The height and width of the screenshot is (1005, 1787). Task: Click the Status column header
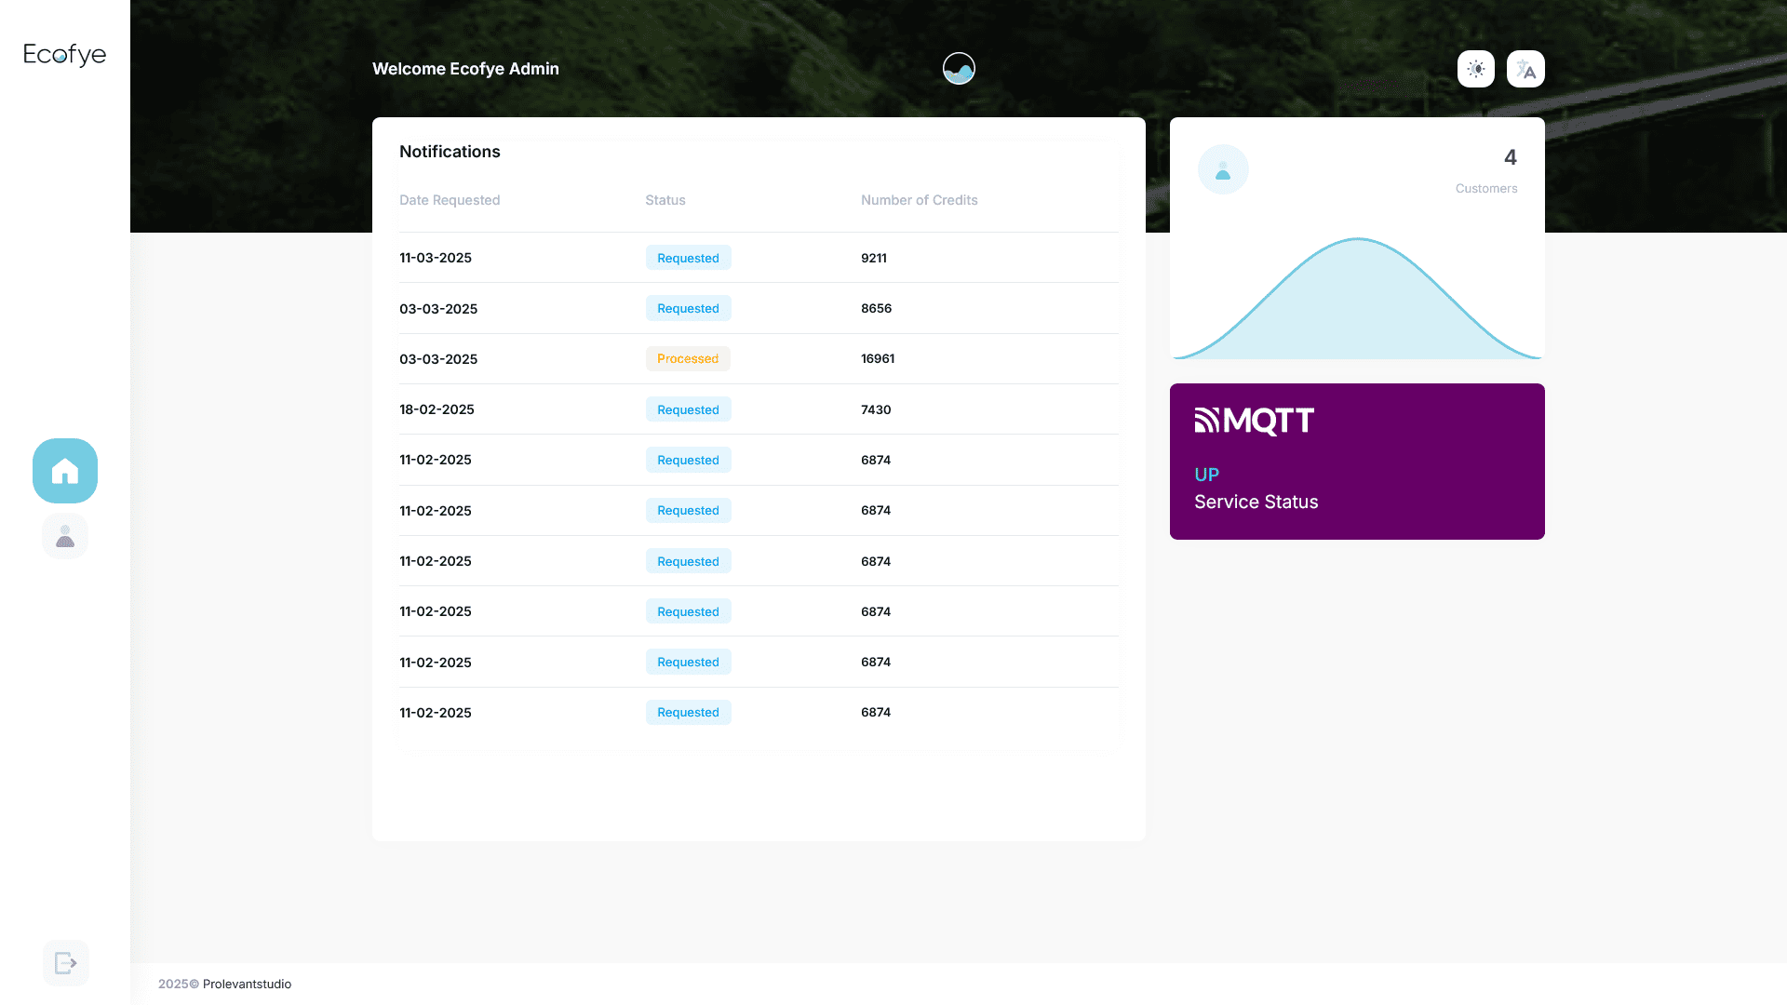click(665, 200)
